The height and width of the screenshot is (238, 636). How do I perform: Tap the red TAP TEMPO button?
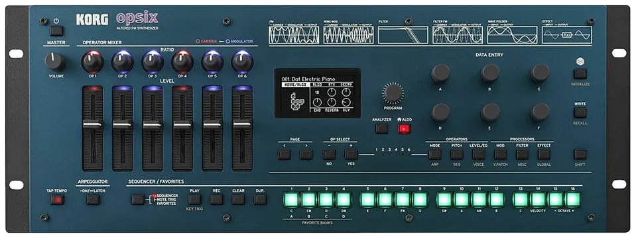coord(57,200)
